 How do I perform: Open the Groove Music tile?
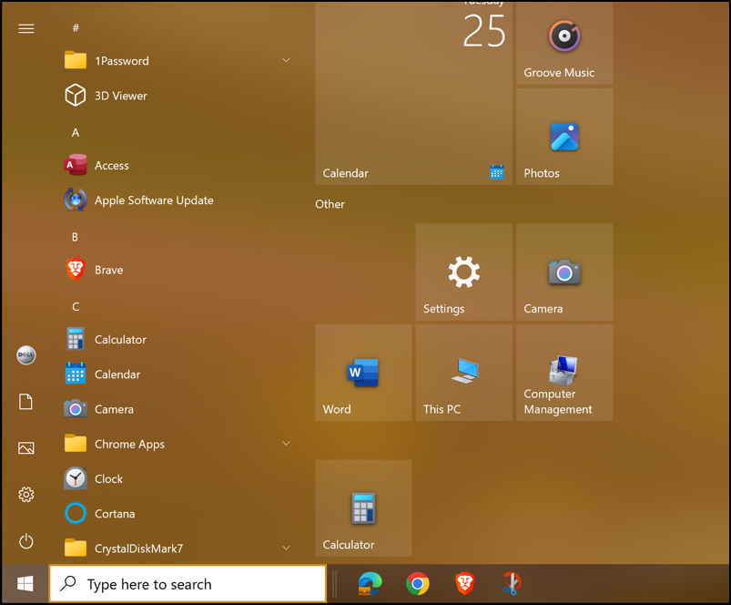coord(563,41)
